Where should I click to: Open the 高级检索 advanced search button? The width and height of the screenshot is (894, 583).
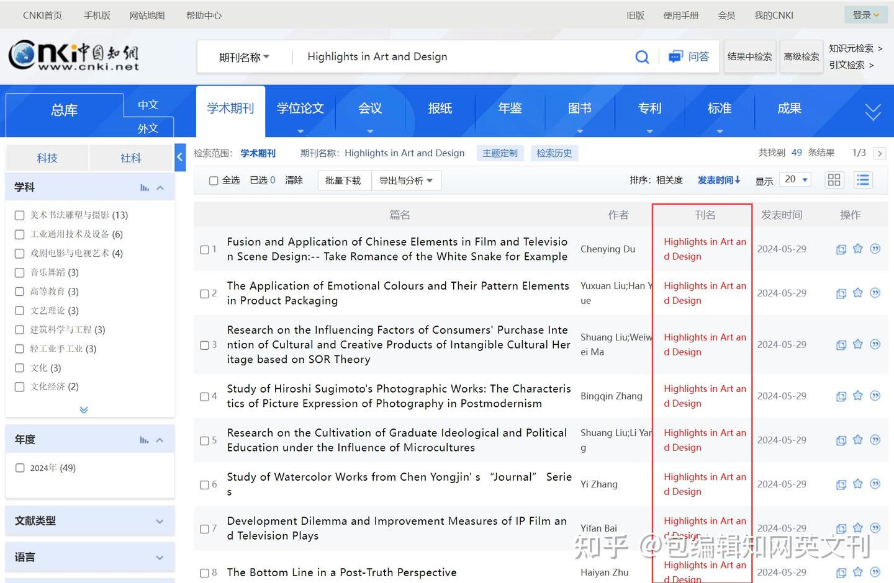tap(801, 56)
